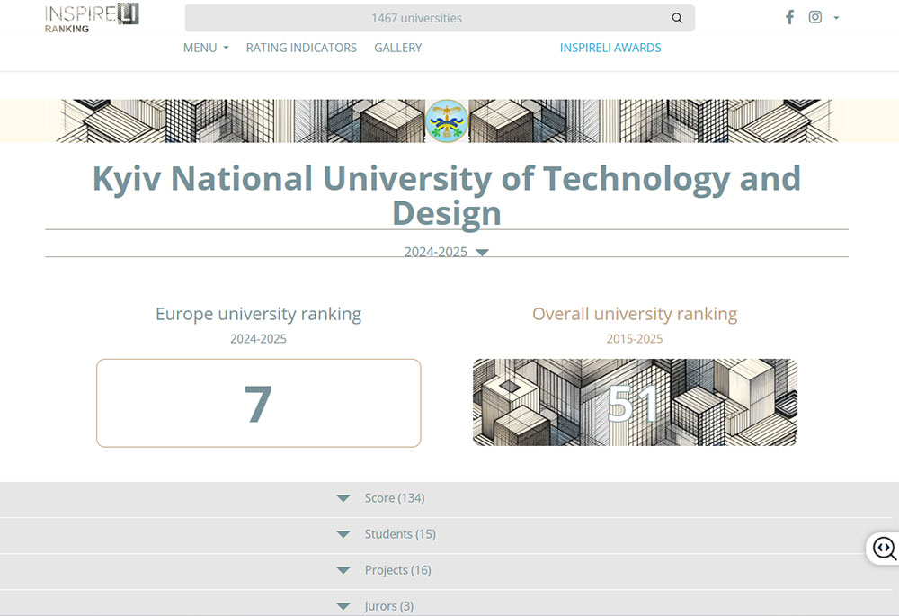Expand the Score (134) section

394,498
